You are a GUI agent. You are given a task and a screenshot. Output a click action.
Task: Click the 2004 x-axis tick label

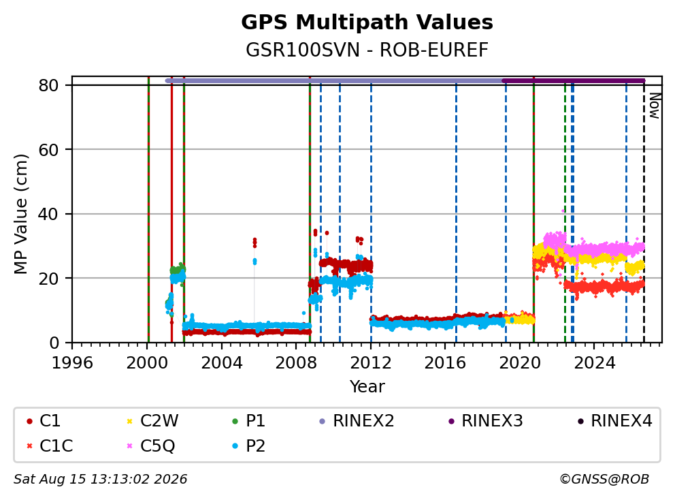[x=222, y=363]
